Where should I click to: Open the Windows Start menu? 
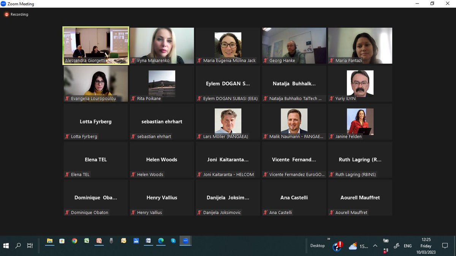[6, 246]
